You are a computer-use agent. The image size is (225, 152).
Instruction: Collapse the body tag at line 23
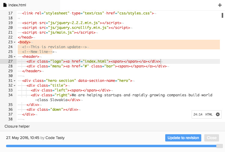coord(14,42)
